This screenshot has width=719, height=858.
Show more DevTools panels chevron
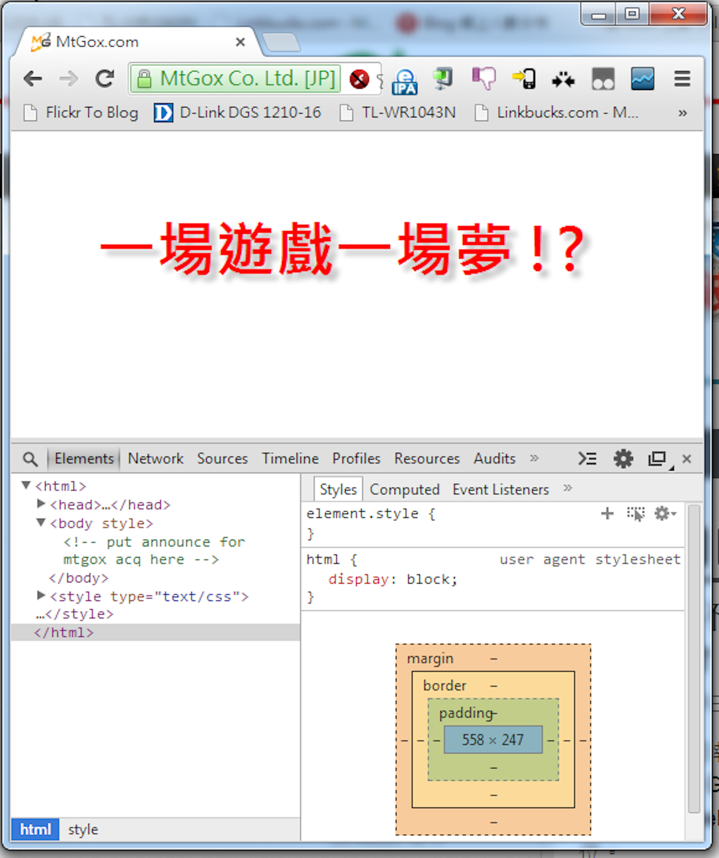[534, 458]
